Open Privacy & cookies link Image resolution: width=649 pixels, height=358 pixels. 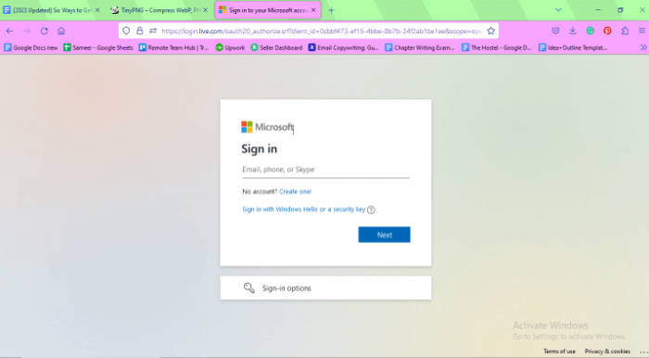(607, 352)
